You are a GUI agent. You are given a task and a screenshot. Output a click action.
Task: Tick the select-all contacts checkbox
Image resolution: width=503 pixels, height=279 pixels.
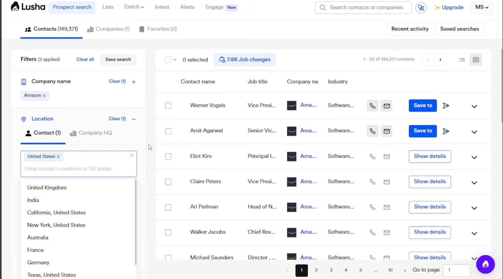pyautogui.click(x=168, y=60)
